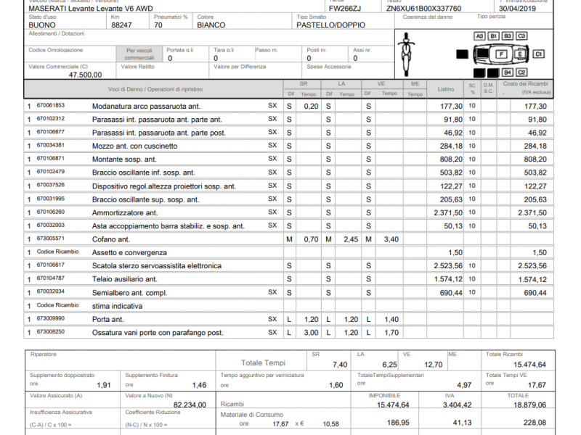The image size is (581, 435).
Task: Select the A3 damage zone box
Action: point(479,36)
